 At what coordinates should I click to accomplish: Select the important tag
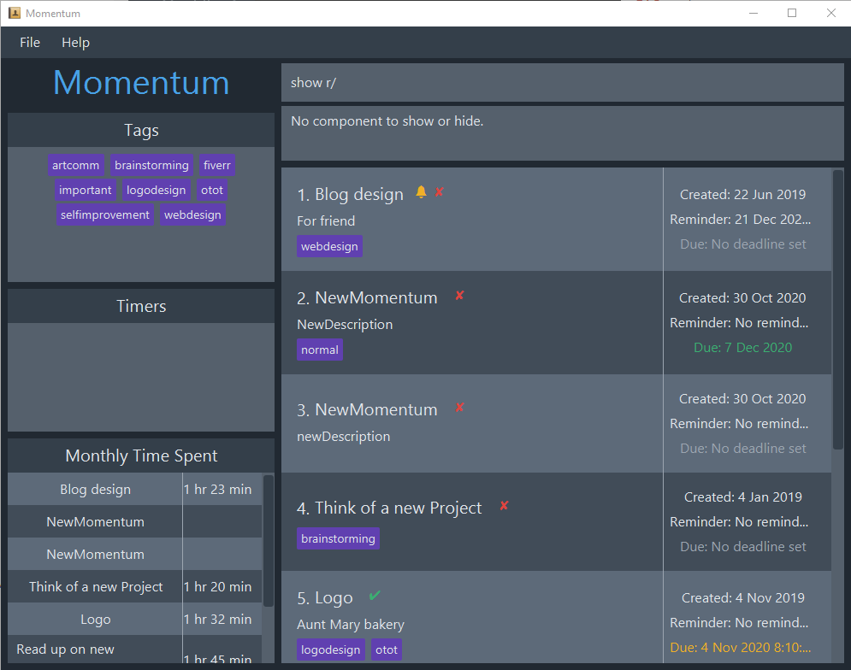pos(86,190)
